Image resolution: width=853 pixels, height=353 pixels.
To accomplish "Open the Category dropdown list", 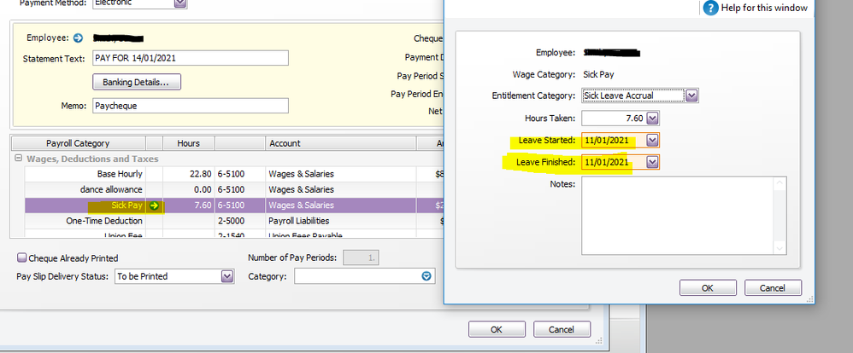I will click(x=426, y=276).
